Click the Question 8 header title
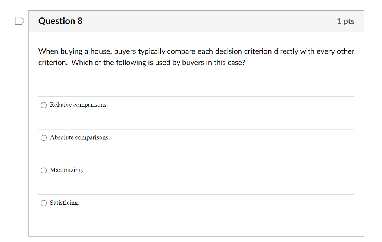This screenshot has width=382, height=242. point(60,21)
